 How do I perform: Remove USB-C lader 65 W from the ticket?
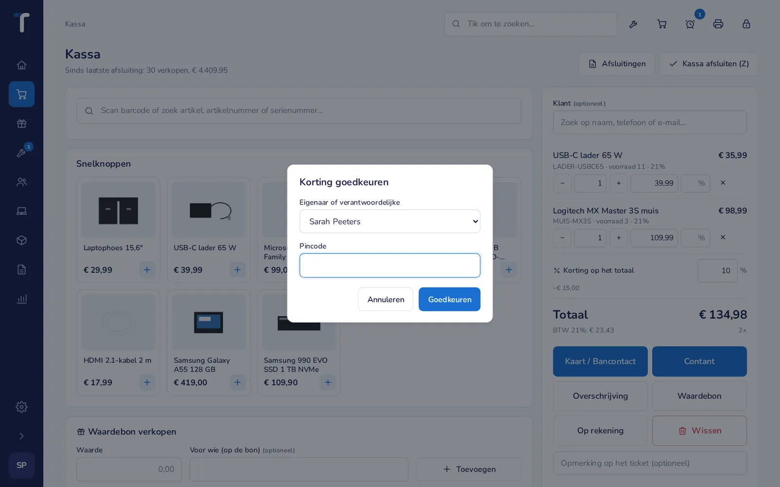(723, 183)
